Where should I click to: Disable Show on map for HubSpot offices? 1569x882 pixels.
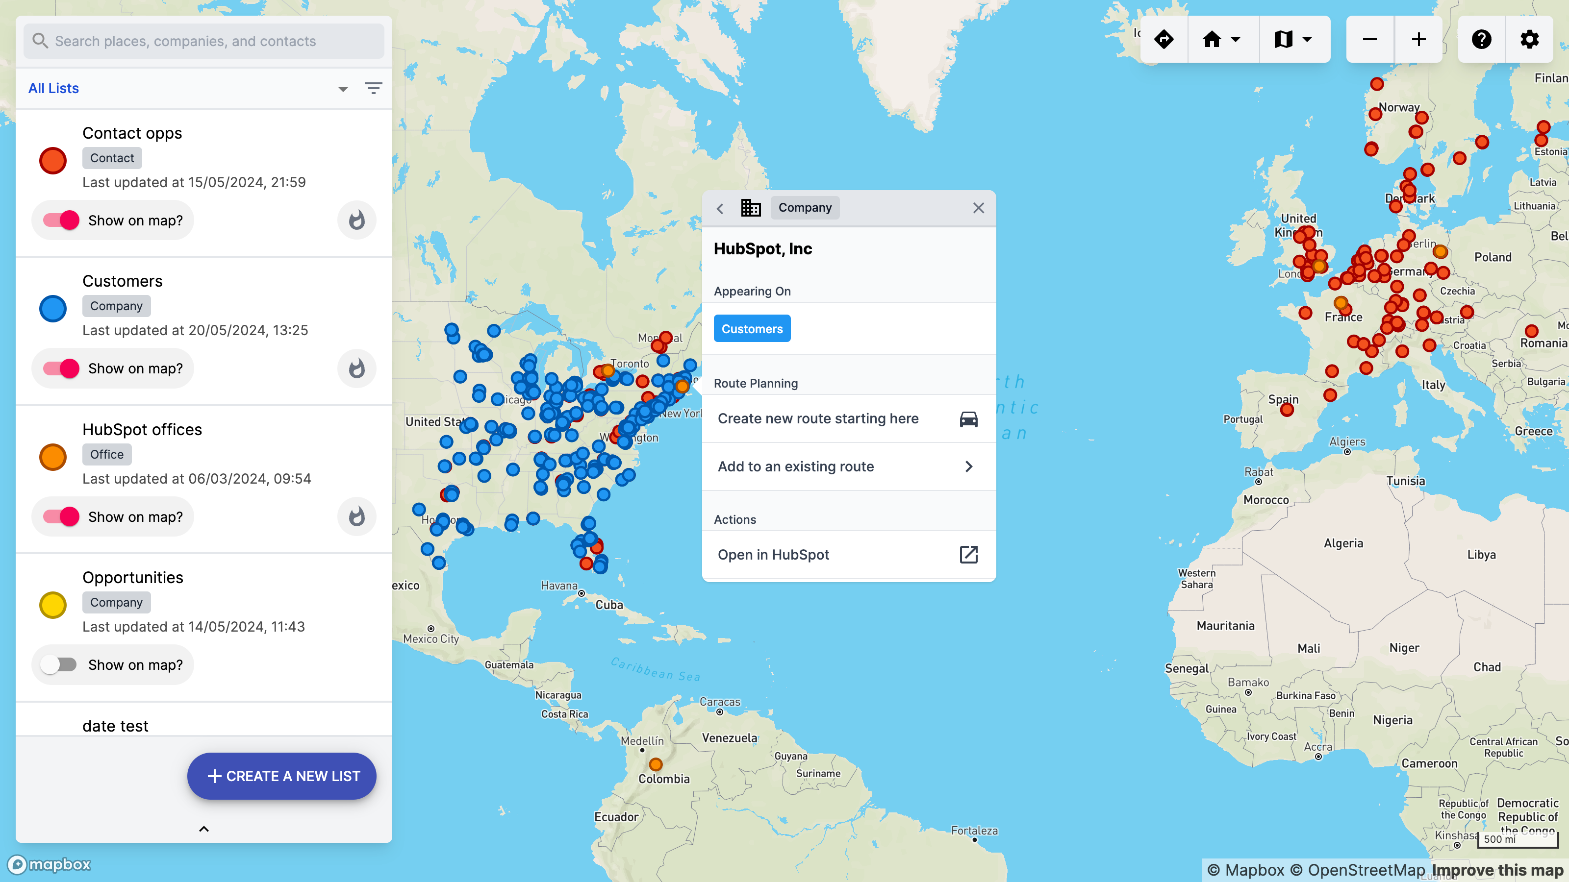point(61,516)
